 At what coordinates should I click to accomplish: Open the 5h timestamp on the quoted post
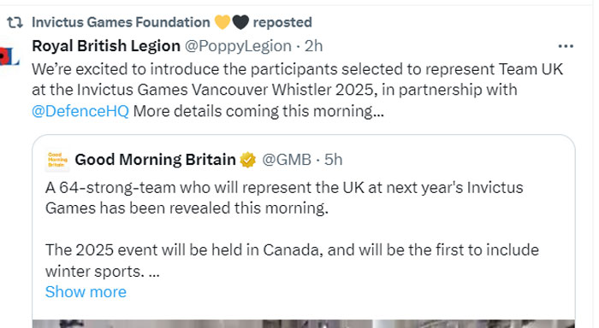[x=333, y=160]
